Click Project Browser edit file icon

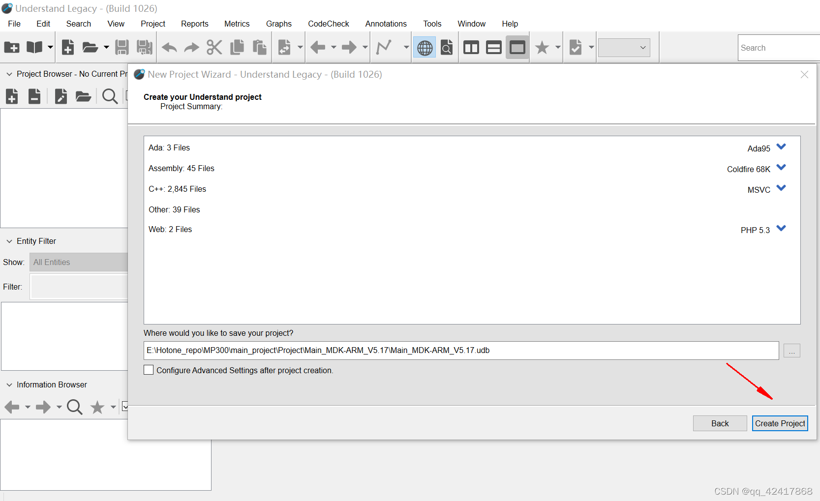61,96
